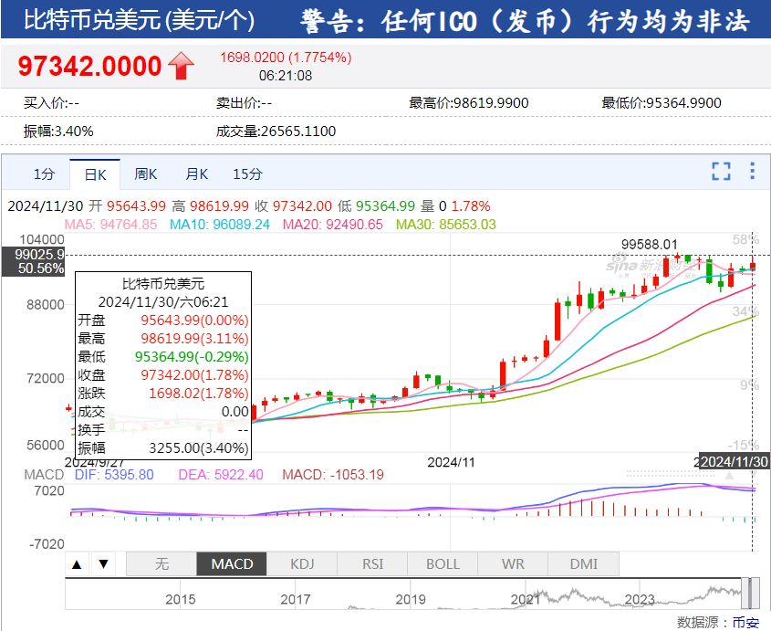771x631 pixels.
Task: Click the timeline range slider handle
Action: (x=748, y=594)
